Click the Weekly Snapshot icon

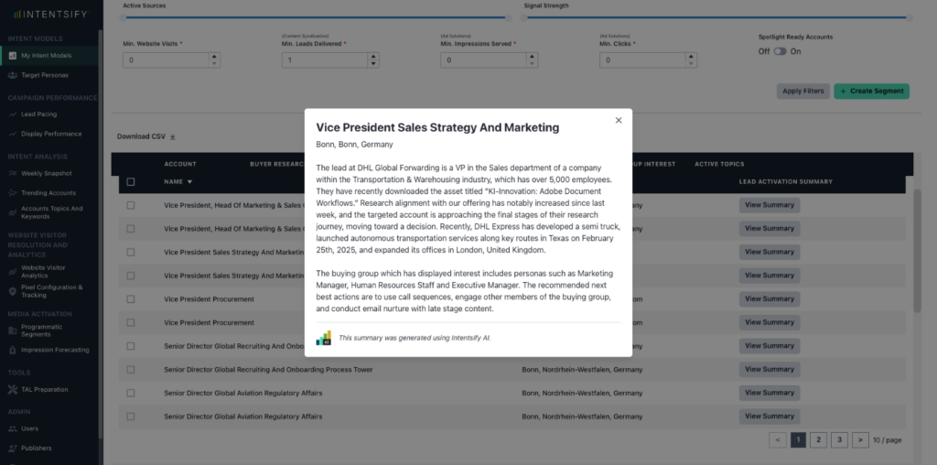[13, 173]
